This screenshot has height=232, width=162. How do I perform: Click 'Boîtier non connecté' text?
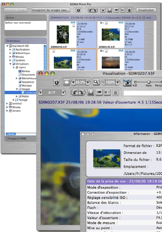[x=18, y=23]
